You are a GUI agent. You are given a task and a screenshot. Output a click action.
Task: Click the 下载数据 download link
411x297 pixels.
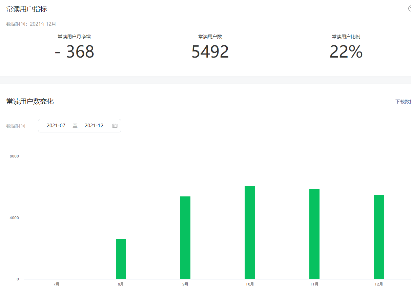(403, 102)
